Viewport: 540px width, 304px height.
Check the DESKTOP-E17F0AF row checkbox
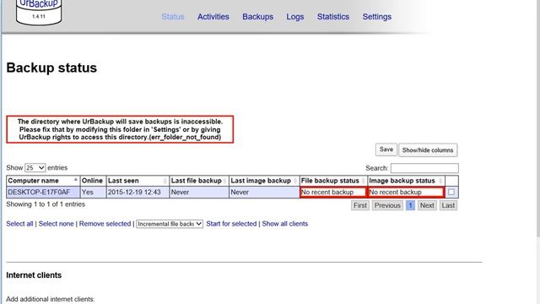(x=451, y=192)
